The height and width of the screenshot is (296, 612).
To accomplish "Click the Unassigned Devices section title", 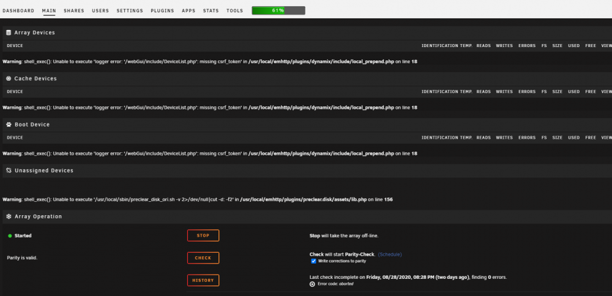I will pyautogui.click(x=44, y=171).
